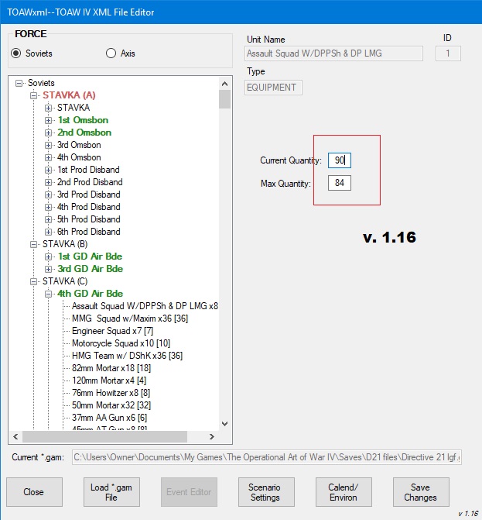Select 37mm AA Gun x6 row

(109, 418)
